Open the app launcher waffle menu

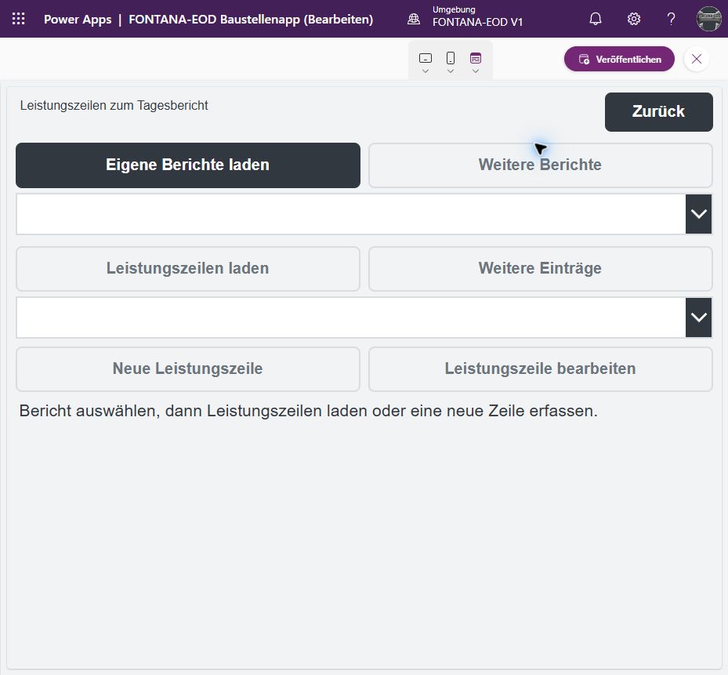19,19
